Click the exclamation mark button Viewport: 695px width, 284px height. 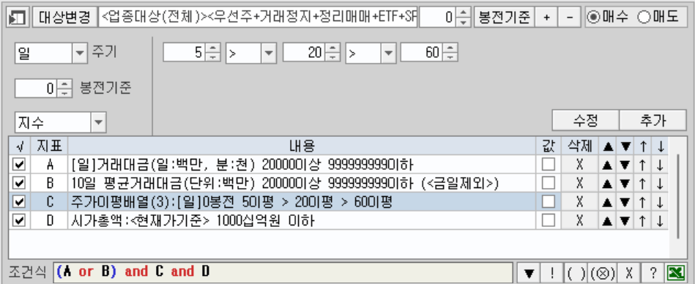tap(552, 272)
